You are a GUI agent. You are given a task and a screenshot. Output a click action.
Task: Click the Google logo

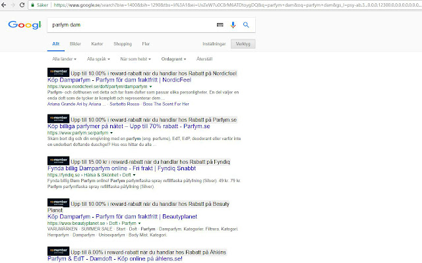coord(24,25)
